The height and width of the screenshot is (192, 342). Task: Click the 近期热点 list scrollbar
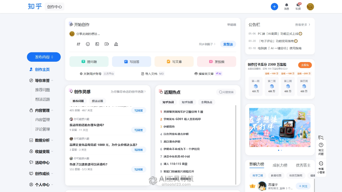tap(236, 145)
